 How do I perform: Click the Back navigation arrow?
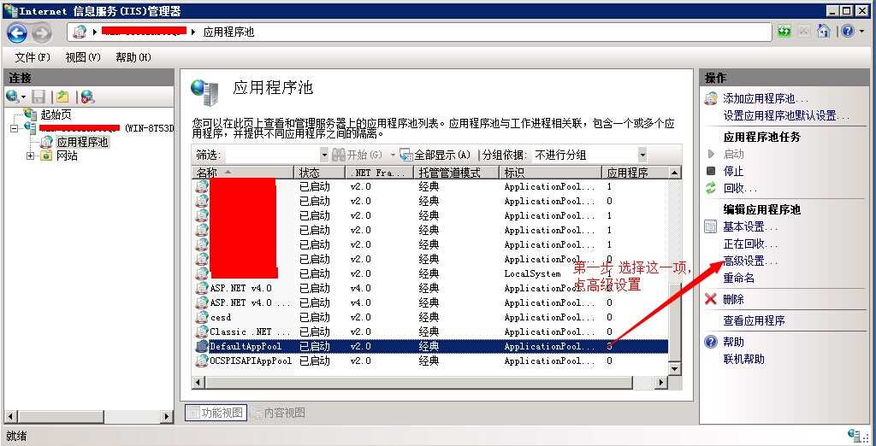pos(17,33)
